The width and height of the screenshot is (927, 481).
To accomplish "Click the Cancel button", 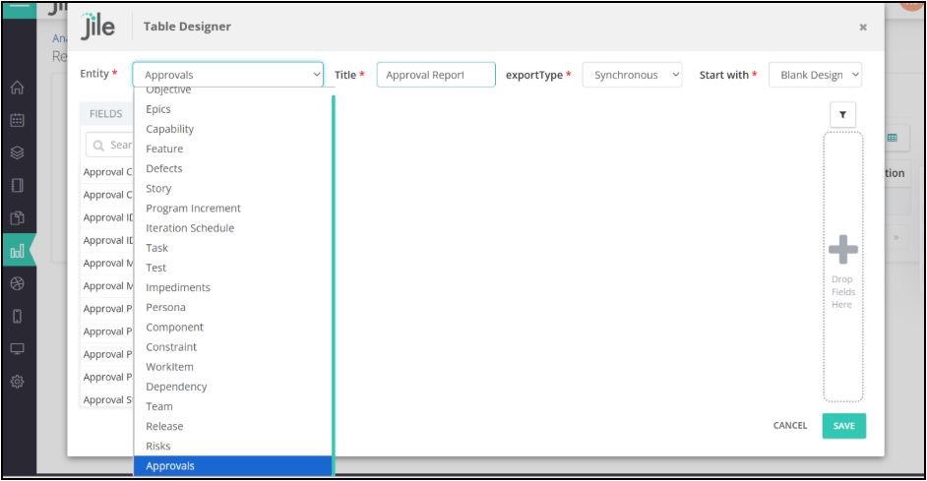I will (790, 426).
